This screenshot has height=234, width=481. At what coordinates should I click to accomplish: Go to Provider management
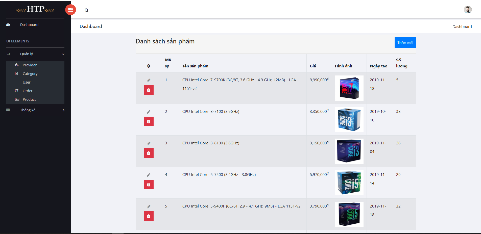[x=30, y=65]
